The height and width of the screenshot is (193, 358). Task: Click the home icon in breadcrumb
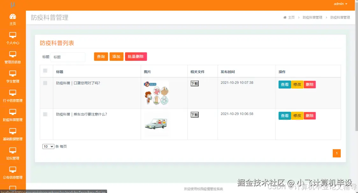285,18
